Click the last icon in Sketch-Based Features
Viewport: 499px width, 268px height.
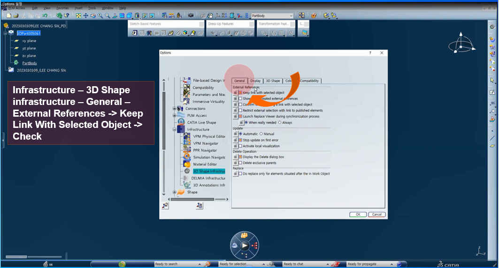(200, 33)
